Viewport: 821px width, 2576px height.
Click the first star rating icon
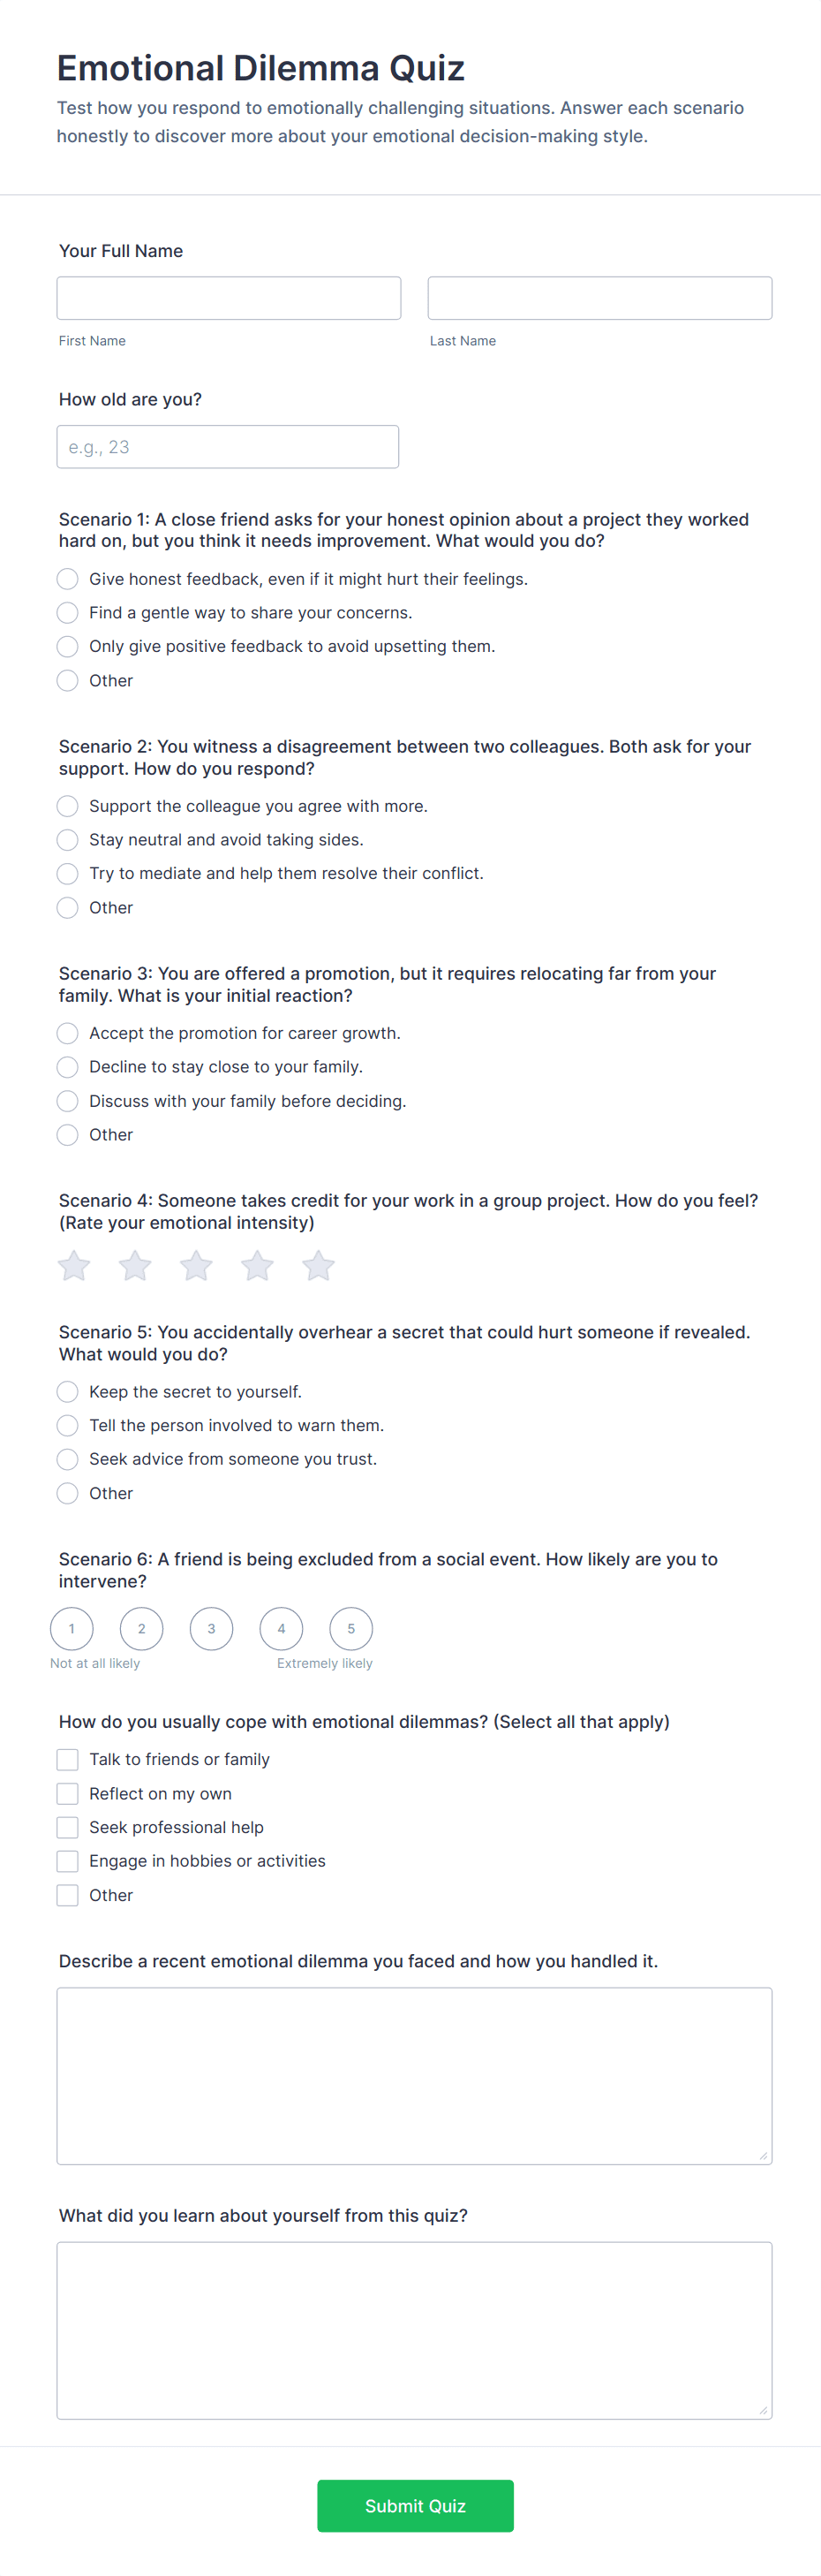74,1266
